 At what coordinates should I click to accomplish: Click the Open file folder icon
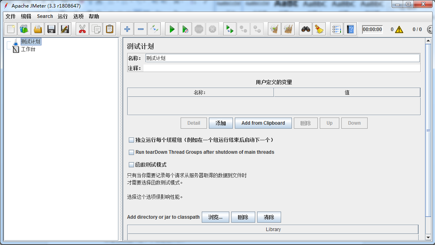pyautogui.click(x=38, y=29)
